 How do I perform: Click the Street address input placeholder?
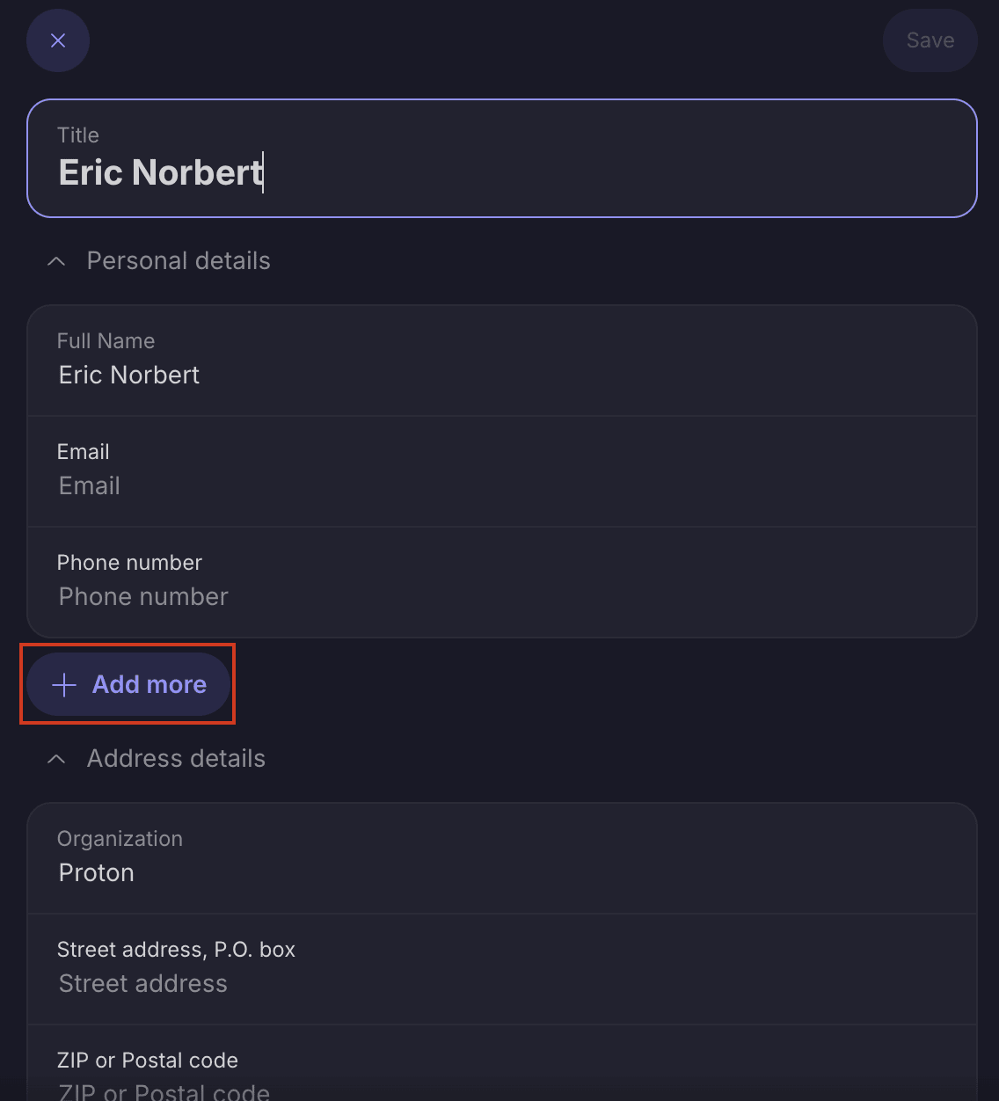pyautogui.click(x=143, y=984)
